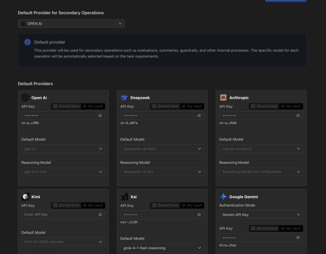Screen dimensions: 326x254
Task: Click the blue info icon in Default provider notice
Action: click(x=27, y=42)
